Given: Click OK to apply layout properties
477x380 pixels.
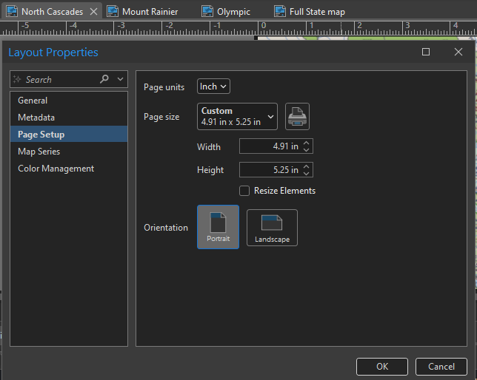Looking at the screenshot, I should [382, 367].
